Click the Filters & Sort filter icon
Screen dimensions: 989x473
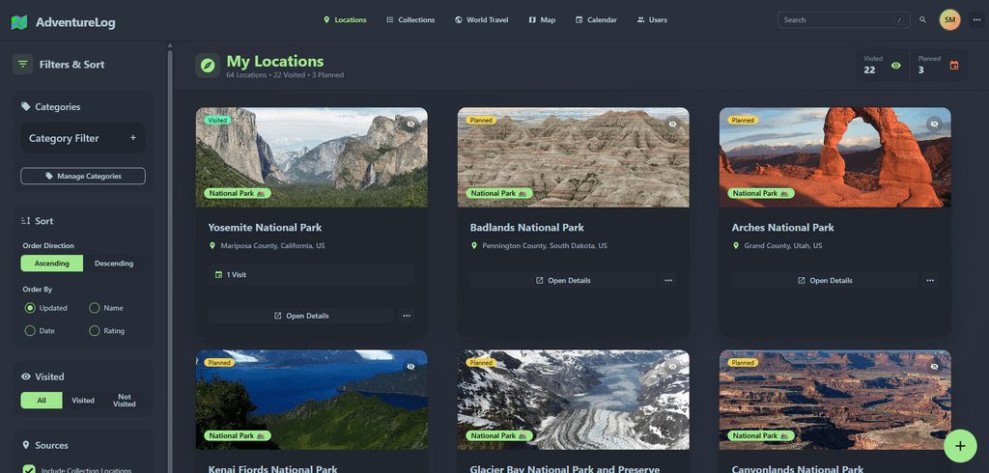point(23,64)
